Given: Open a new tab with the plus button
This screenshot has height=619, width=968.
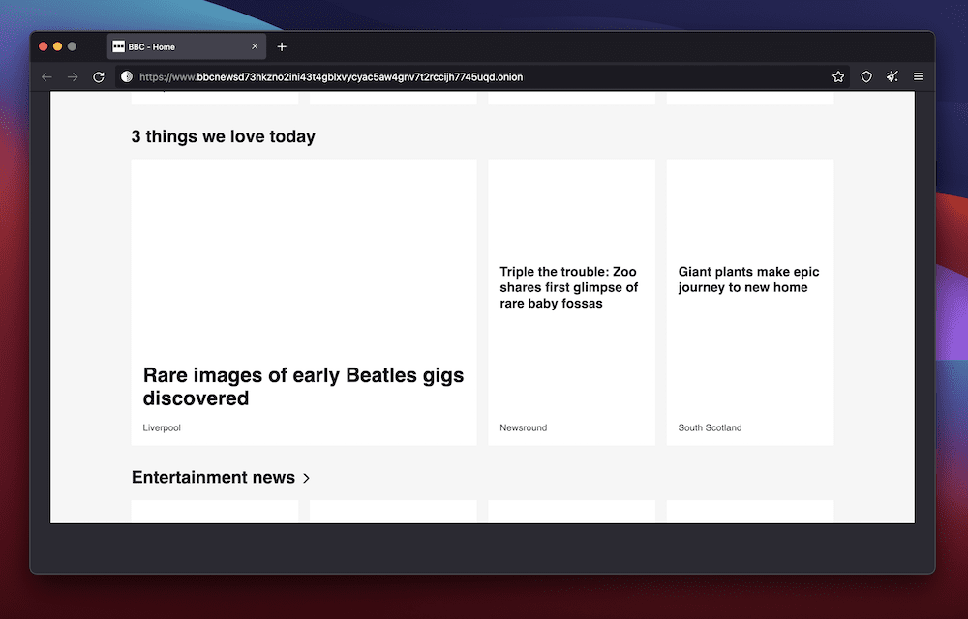Looking at the screenshot, I should [282, 46].
